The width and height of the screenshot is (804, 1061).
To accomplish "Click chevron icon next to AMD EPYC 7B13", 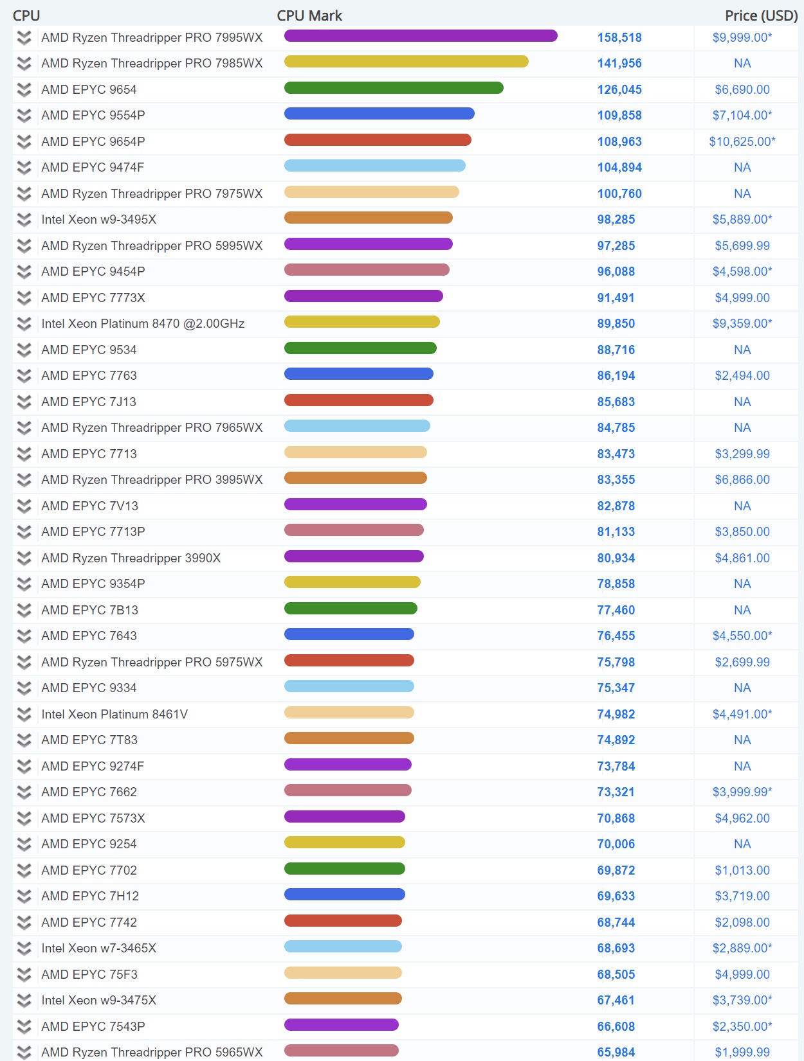I will [x=24, y=611].
